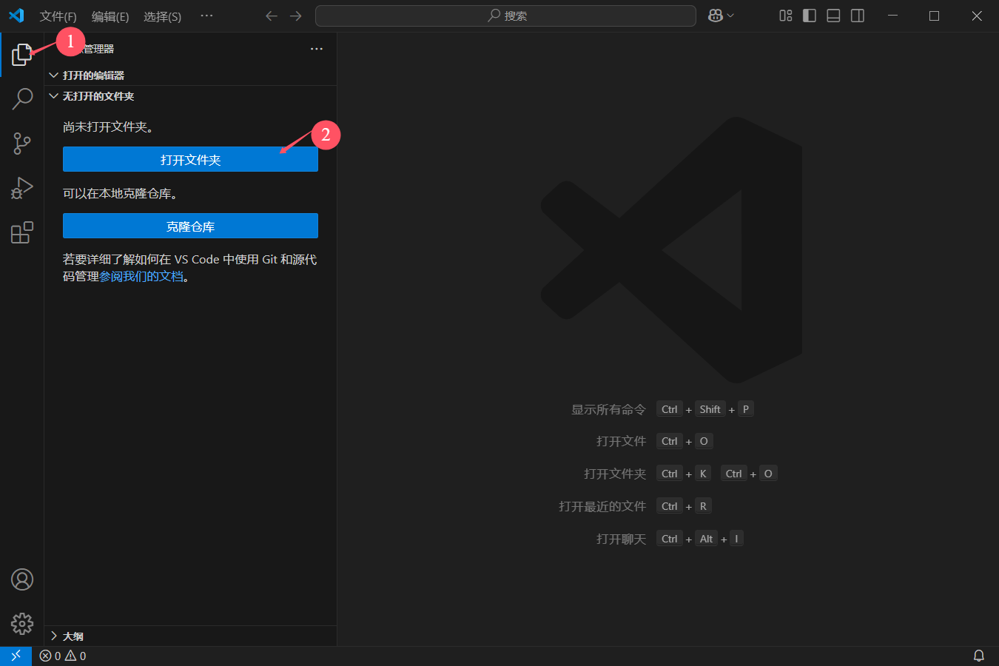
Task: Click the 打开最近的文件 shortcut hint
Action: point(635,506)
